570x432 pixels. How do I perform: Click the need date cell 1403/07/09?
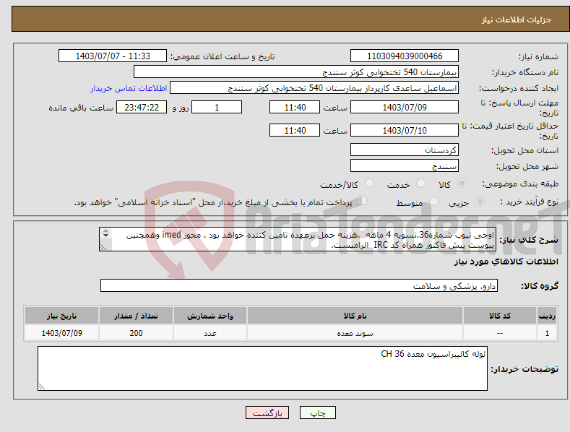click(61, 333)
